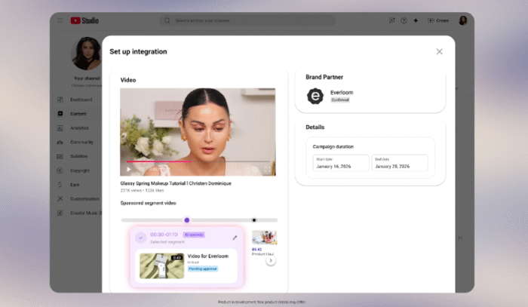Click the search magnifier icon
This screenshot has height=307, width=528.
[167, 20]
